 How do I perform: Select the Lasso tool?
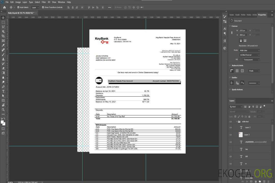coord(3,27)
